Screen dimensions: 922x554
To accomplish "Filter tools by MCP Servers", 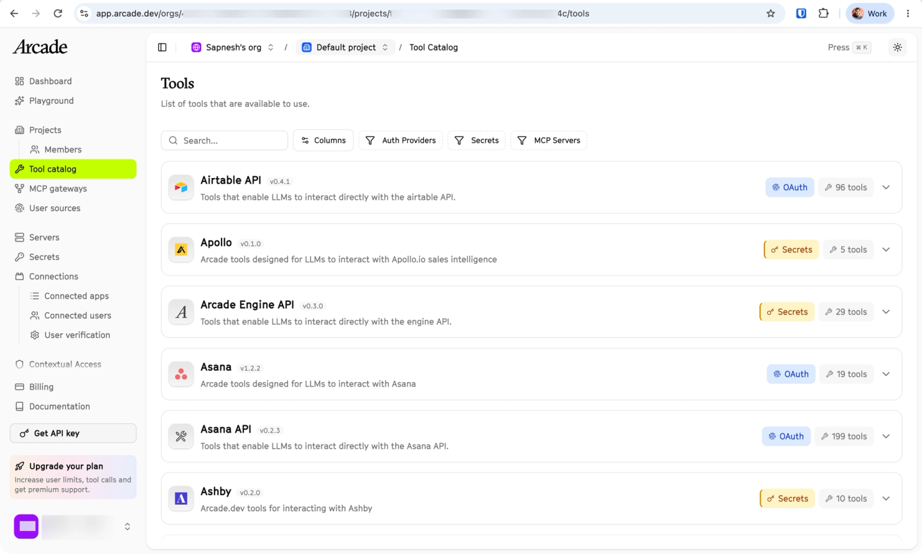I will point(549,140).
